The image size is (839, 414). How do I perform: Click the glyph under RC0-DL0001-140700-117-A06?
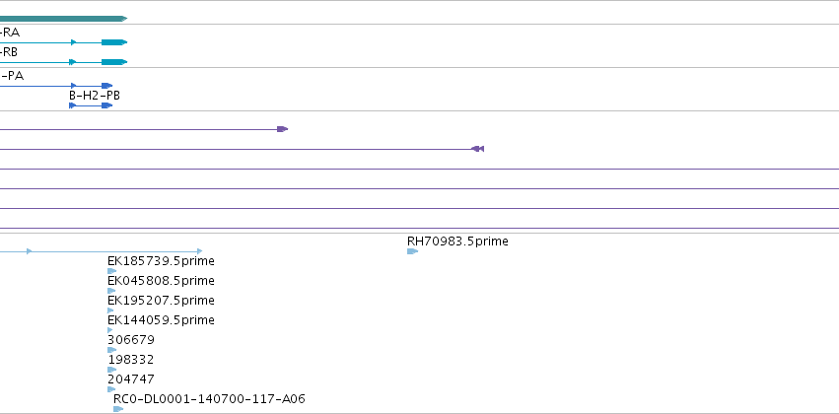(118, 409)
